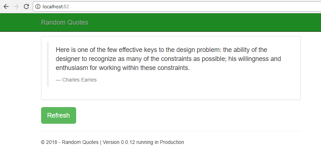Open site information icon beside localhost

[38, 6]
